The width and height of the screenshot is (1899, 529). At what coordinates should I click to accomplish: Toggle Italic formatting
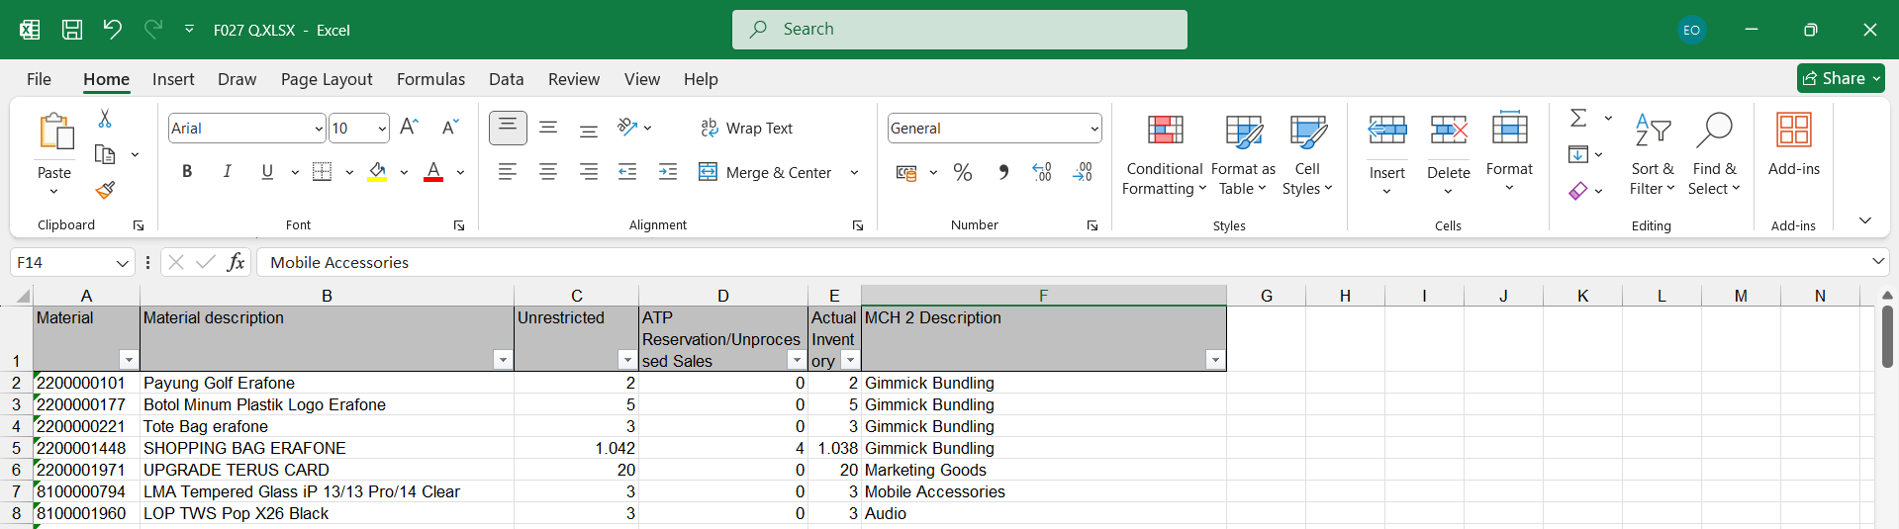pyautogui.click(x=227, y=172)
